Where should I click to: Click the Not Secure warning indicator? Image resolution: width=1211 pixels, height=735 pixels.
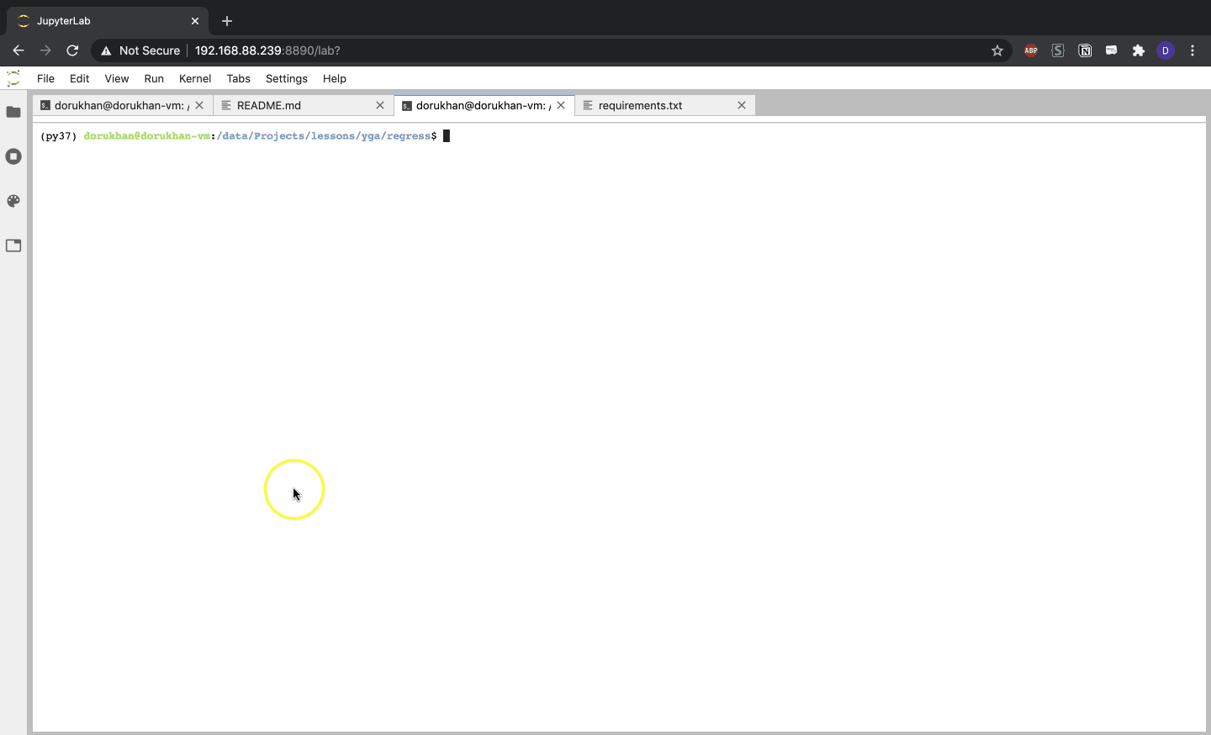click(140, 50)
